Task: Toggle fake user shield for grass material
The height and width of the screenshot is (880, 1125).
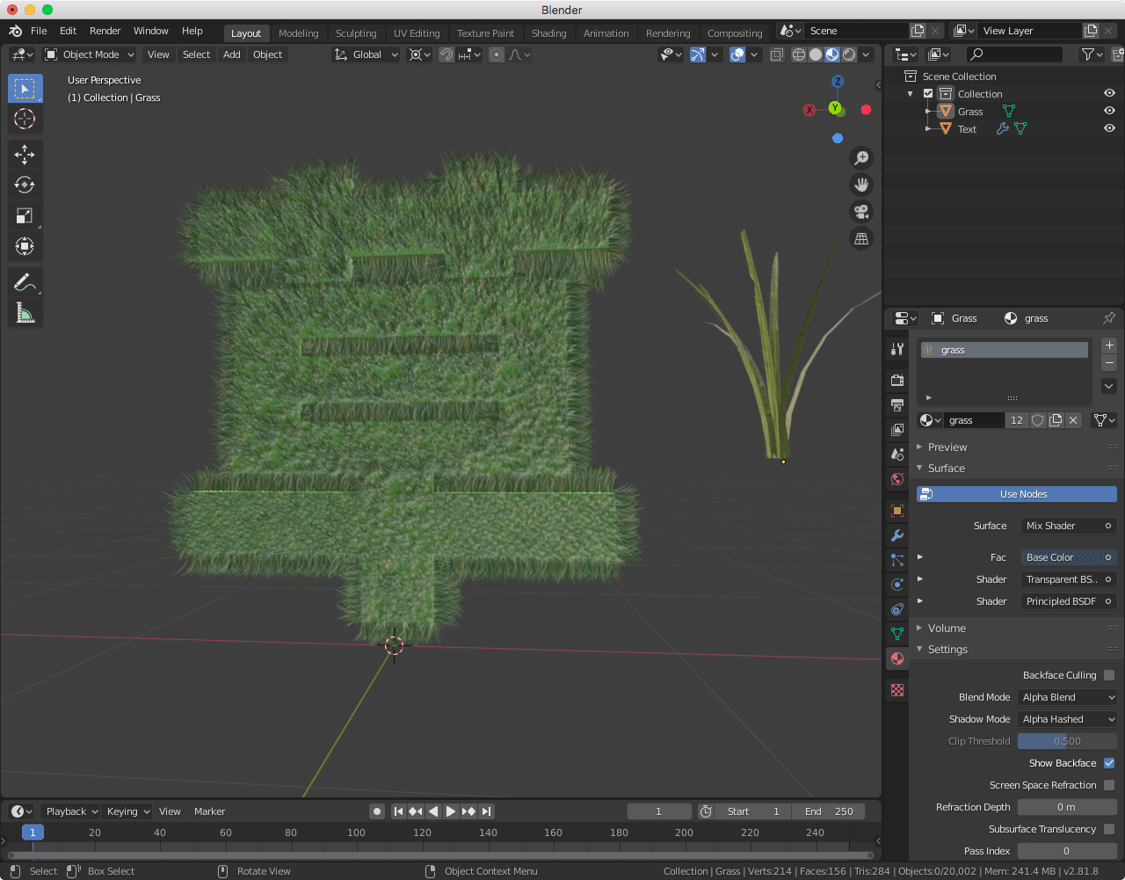Action: (1038, 420)
